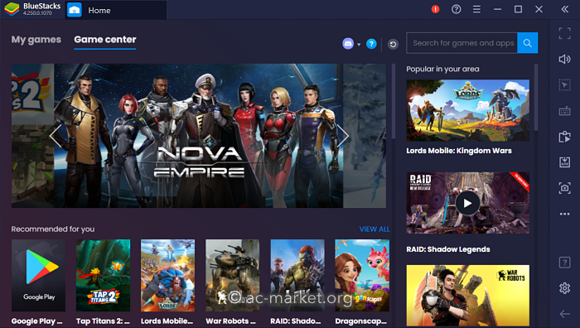Screen dimensions: 580x328
Task: Select the Game center tab
Action: (x=105, y=40)
